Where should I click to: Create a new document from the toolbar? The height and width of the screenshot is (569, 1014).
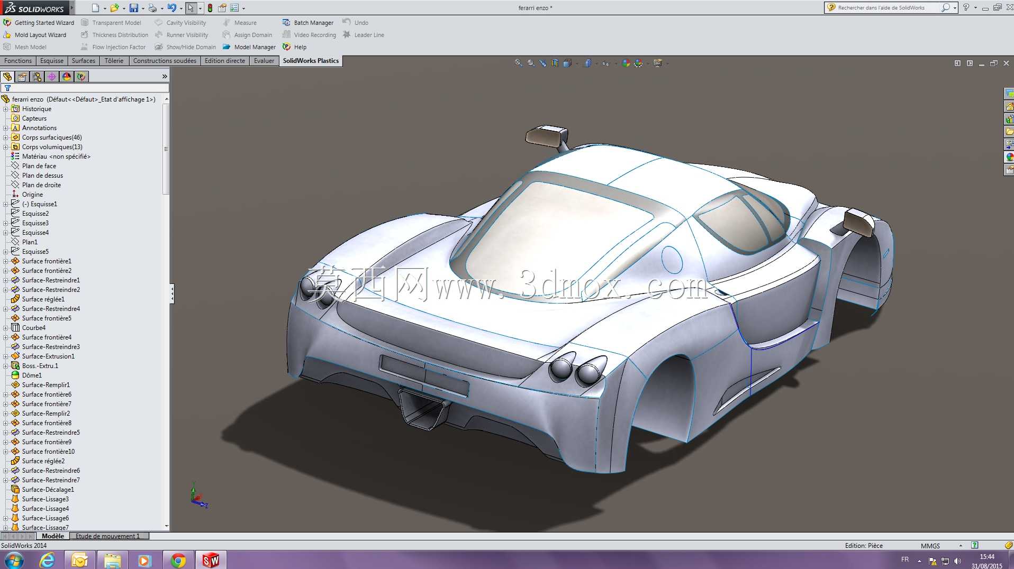tap(95, 8)
